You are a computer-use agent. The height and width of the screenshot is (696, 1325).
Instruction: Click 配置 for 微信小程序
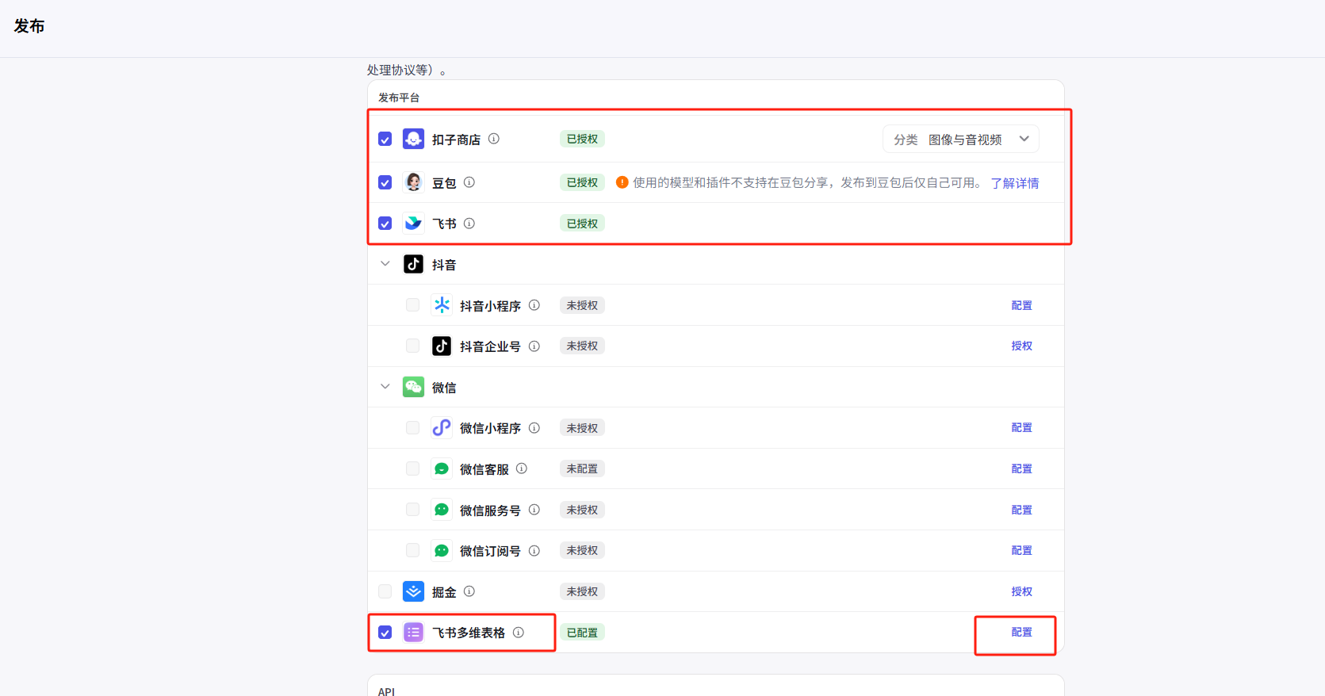click(1022, 427)
